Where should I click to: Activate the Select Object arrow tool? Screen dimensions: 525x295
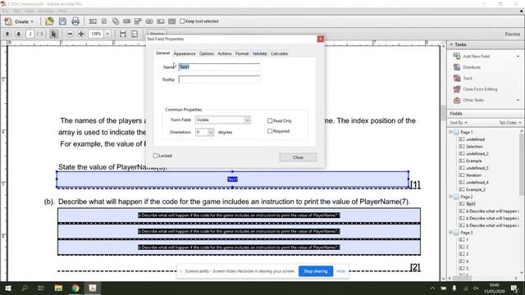coord(53,34)
